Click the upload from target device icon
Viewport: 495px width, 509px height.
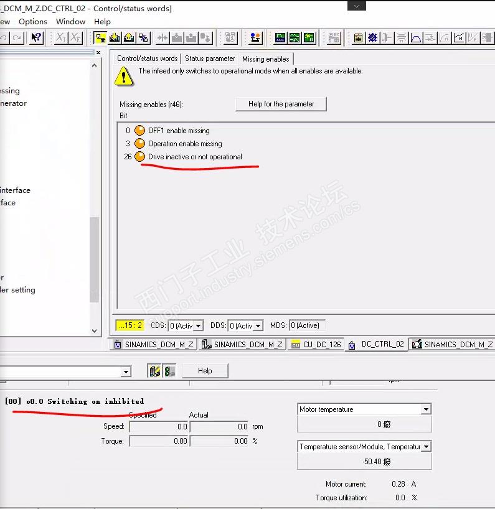coord(129,38)
